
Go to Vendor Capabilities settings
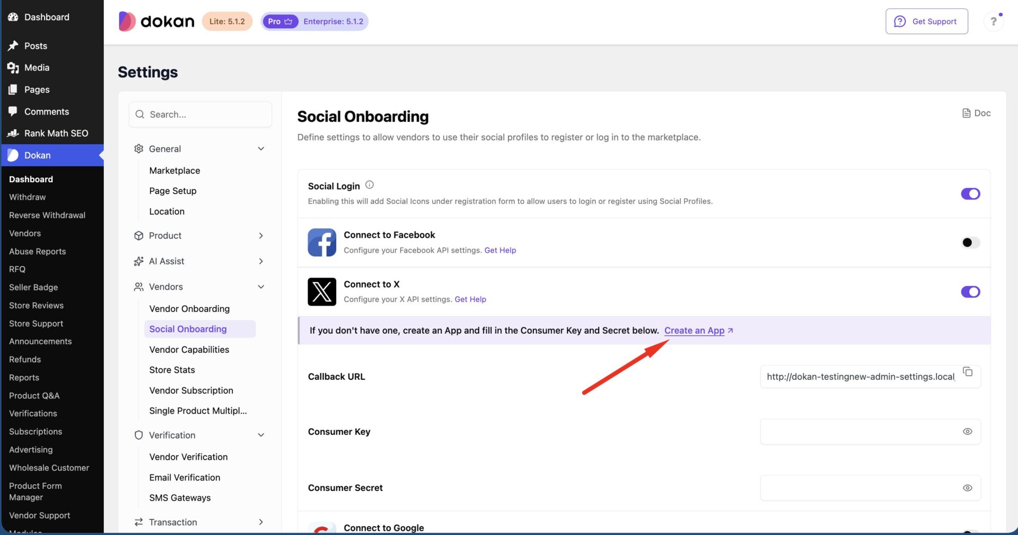pyautogui.click(x=189, y=350)
